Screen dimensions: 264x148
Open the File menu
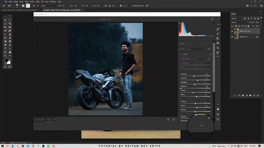(x=6, y=2)
